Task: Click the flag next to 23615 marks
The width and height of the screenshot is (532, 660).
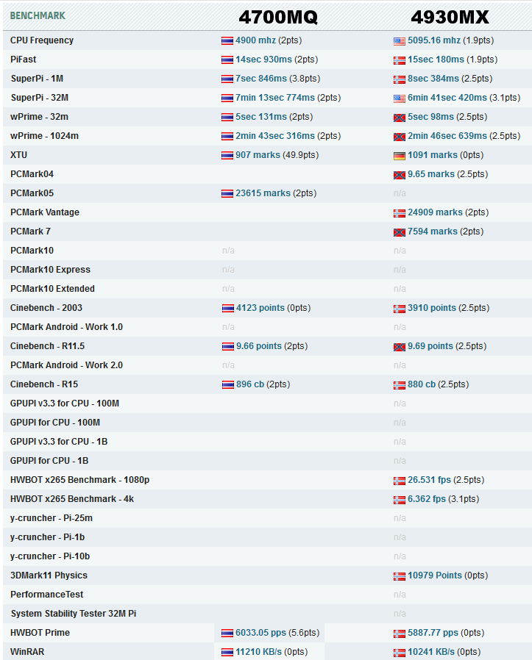Action: pos(227,193)
